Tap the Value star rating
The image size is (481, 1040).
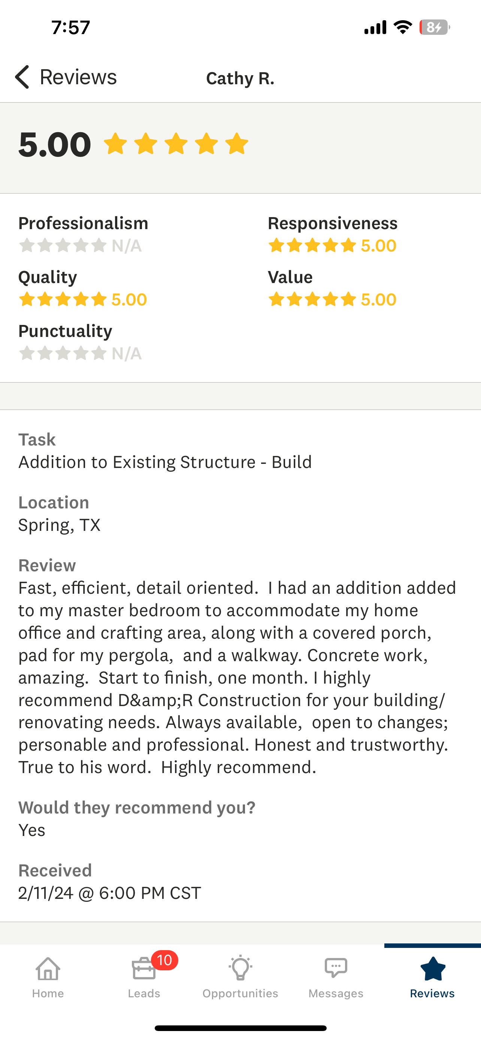point(312,299)
